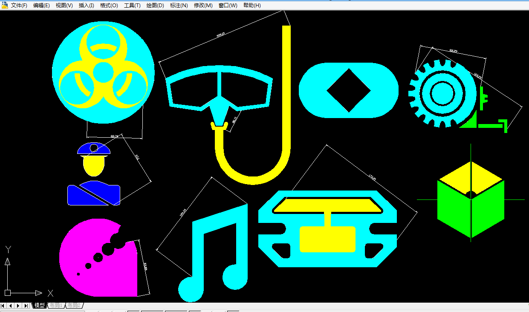Expand the 视图(V) menu
529x312 pixels.
64,6
